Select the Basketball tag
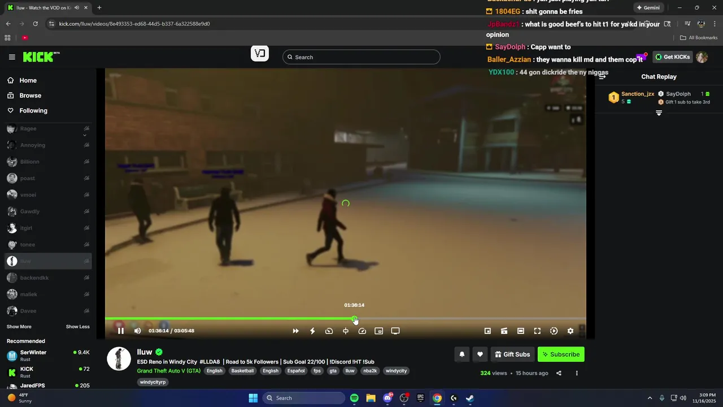 242,371
